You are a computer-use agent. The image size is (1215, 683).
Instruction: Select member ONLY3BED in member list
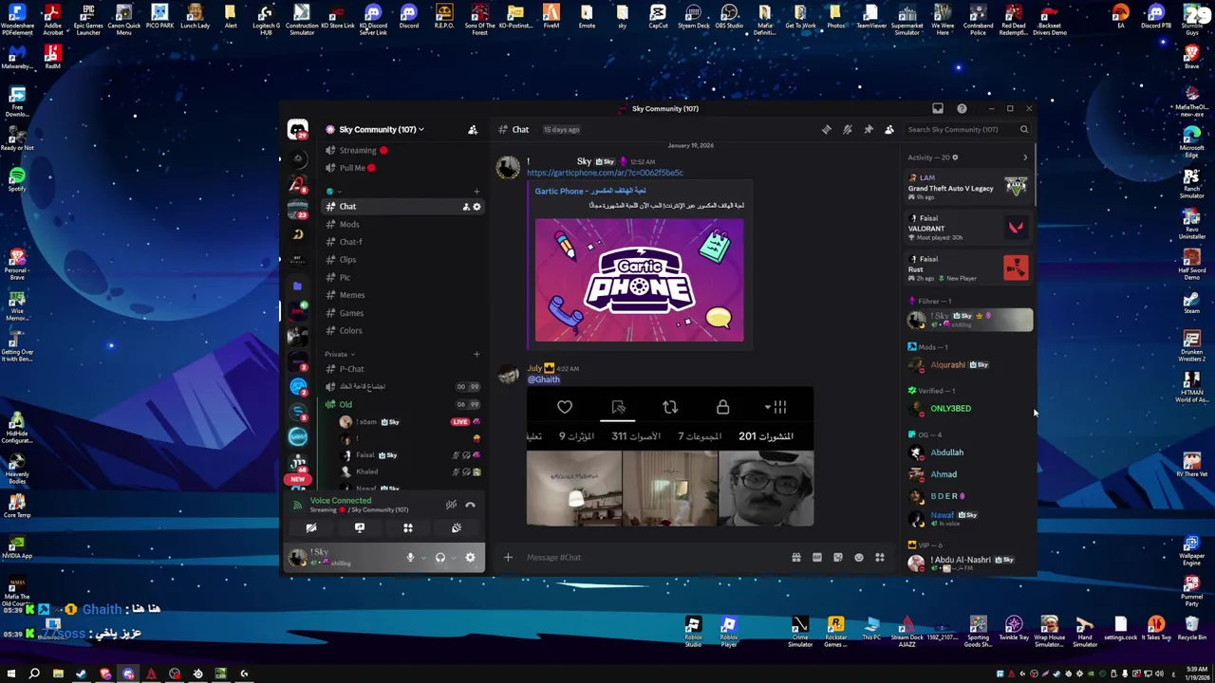(x=968, y=409)
